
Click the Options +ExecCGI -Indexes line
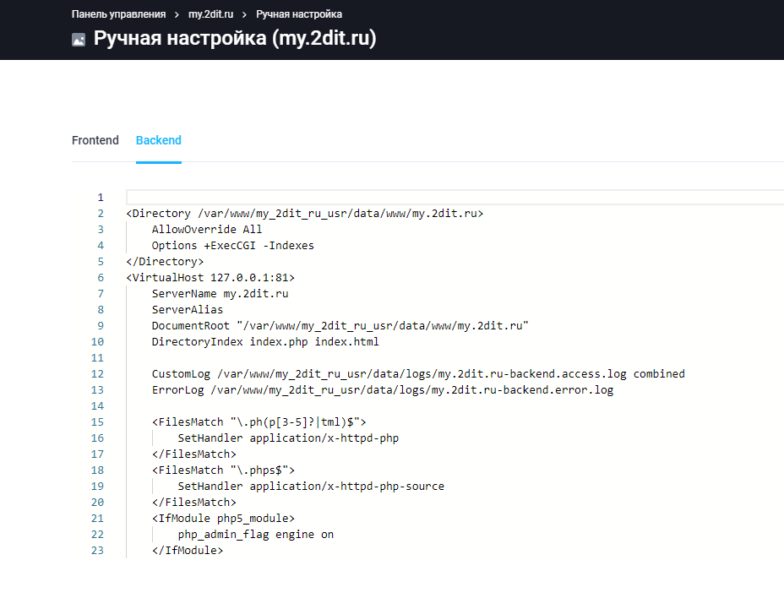[x=232, y=246]
